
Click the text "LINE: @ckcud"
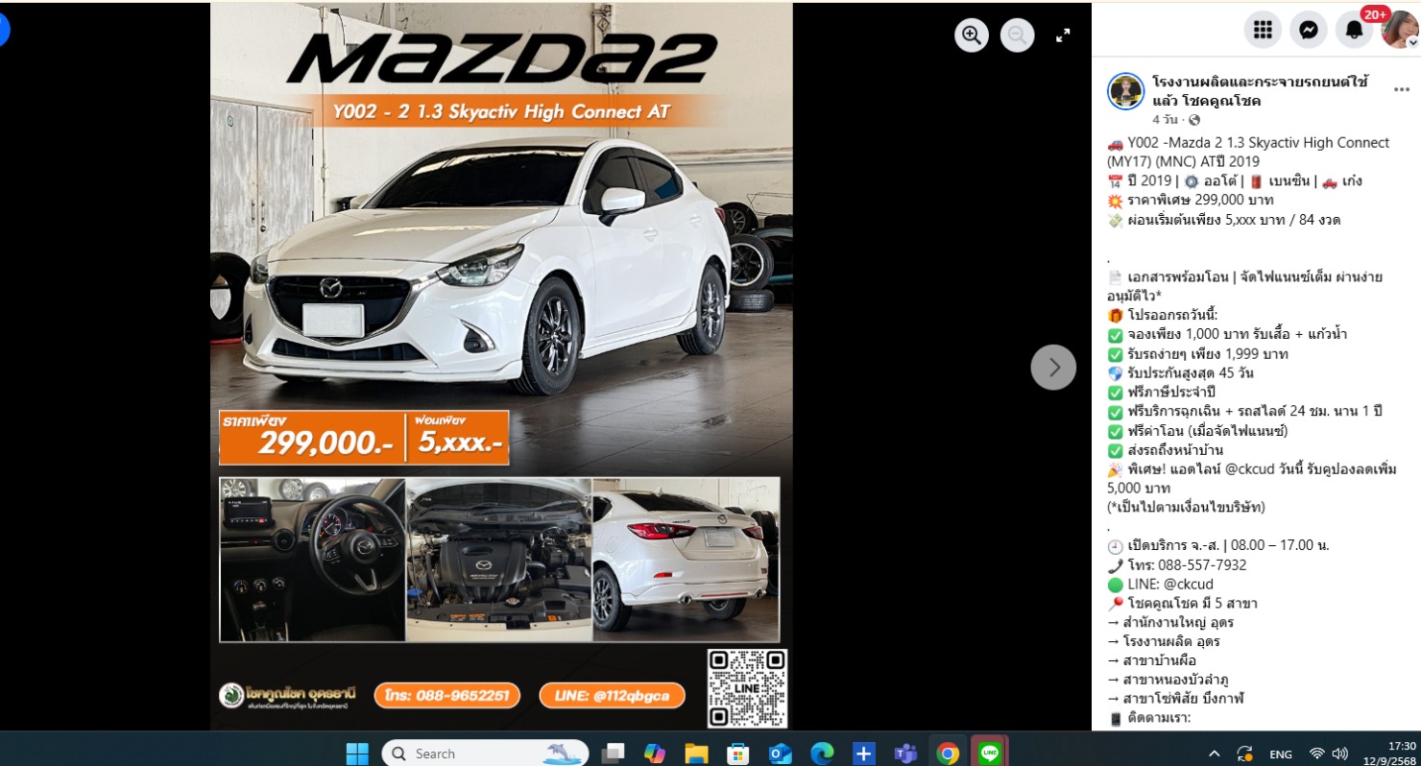(x=1170, y=584)
